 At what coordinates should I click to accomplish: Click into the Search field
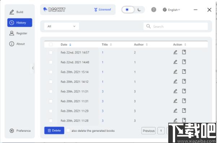click(175, 26)
